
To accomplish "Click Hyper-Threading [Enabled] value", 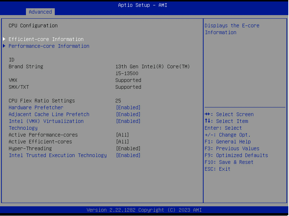I will (x=128, y=148).
